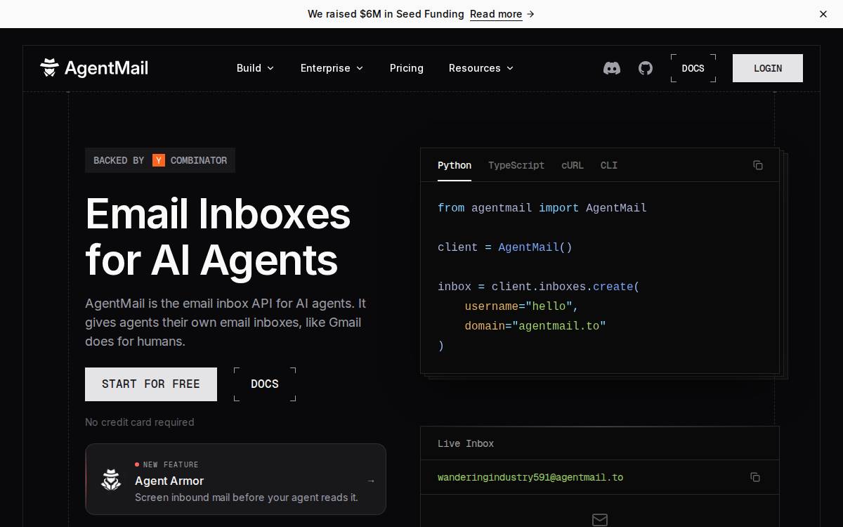Switch to the CLI code tab
The width and height of the screenshot is (843, 527).
coord(609,166)
